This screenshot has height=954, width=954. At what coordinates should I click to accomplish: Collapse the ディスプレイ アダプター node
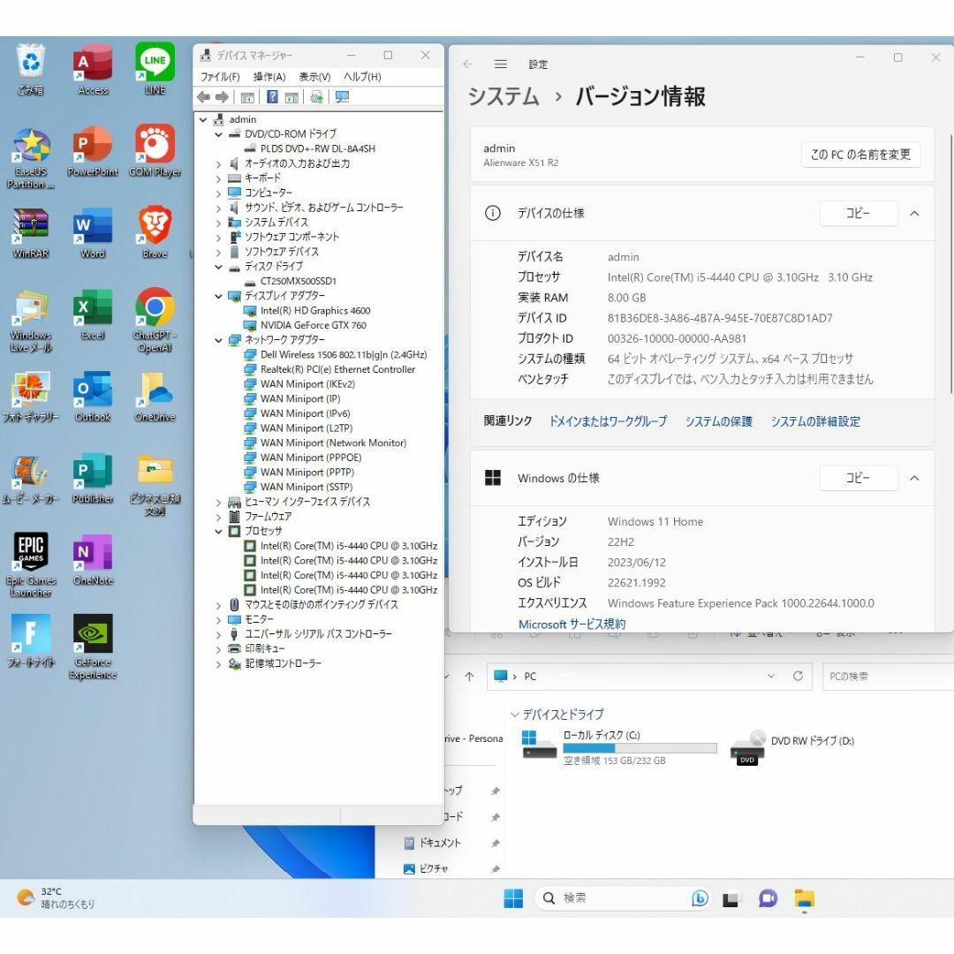click(x=218, y=296)
